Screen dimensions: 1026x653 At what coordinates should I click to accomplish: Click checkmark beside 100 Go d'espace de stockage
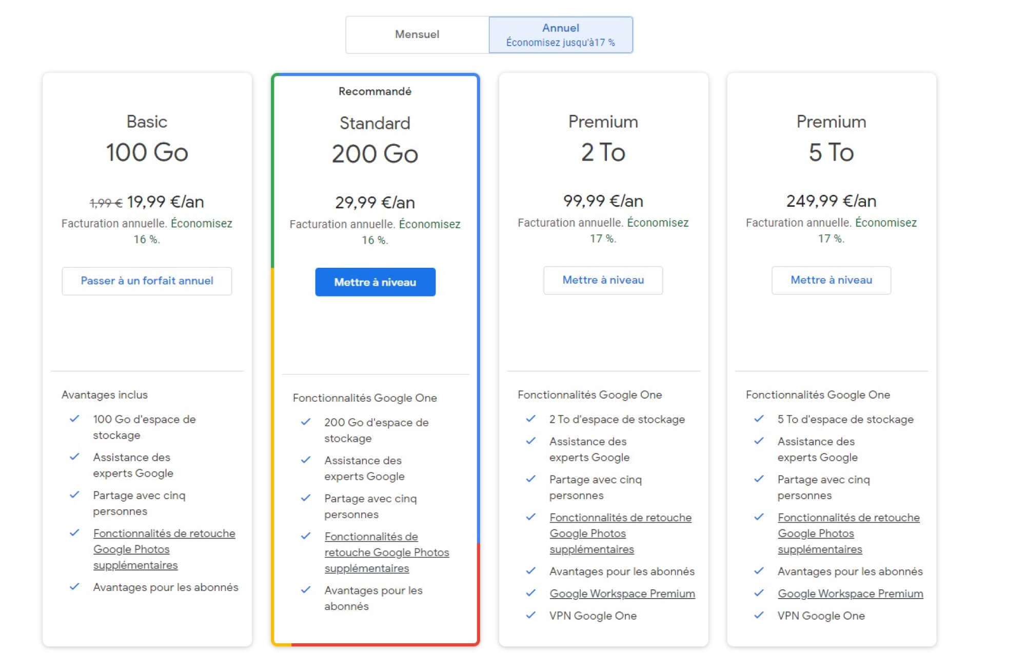click(x=74, y=419)
